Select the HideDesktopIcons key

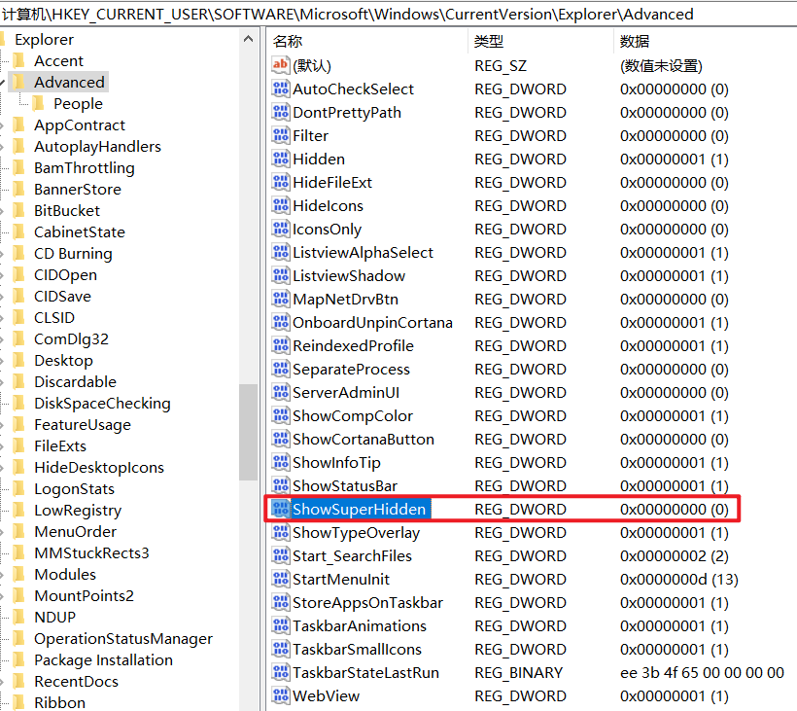pos(98,467)
